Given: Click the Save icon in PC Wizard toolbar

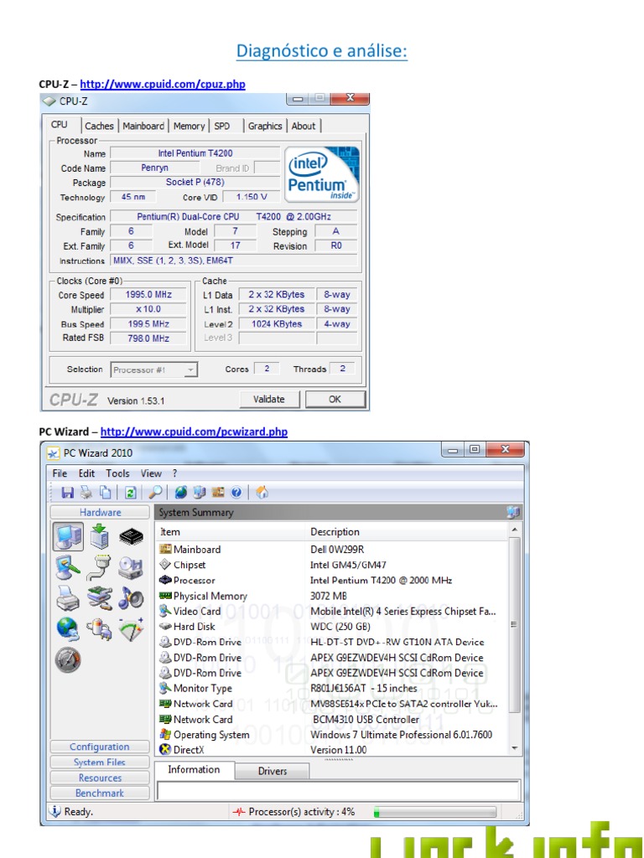Looking at the screenshot, I should click(x=67, y=493).
